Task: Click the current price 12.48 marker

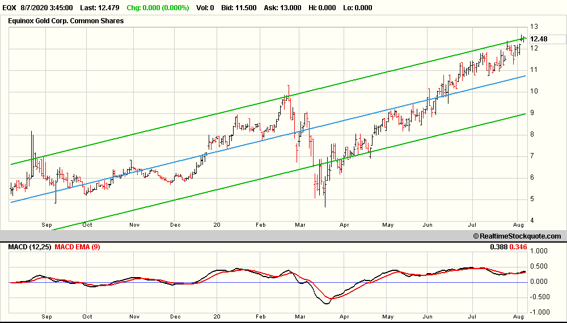Action: point(538,39)
